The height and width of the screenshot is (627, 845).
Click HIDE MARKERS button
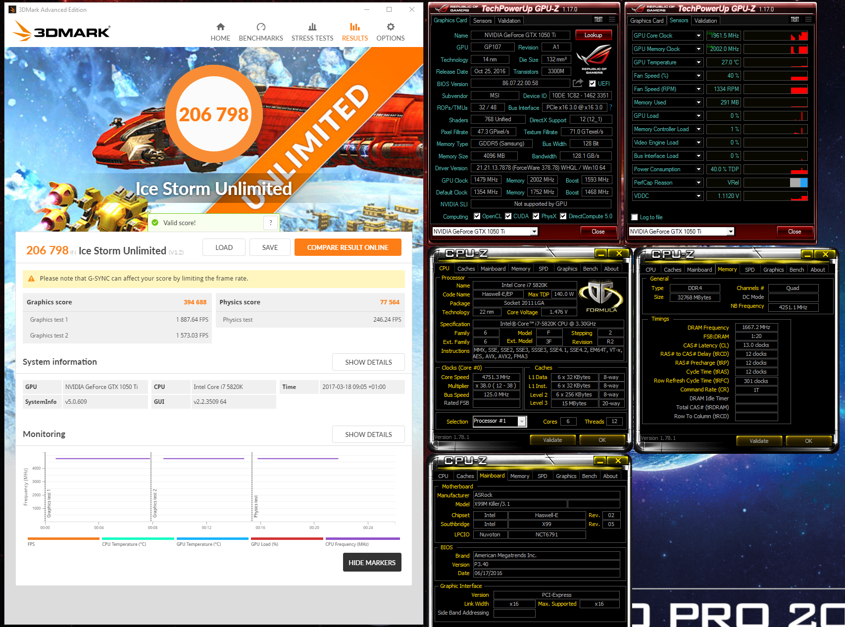[x=372, y=563]
